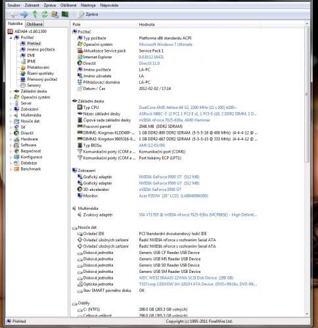318x328 pixels.
Task: Click Konfigurace tree item icon
Action: [x=16, y=157]
